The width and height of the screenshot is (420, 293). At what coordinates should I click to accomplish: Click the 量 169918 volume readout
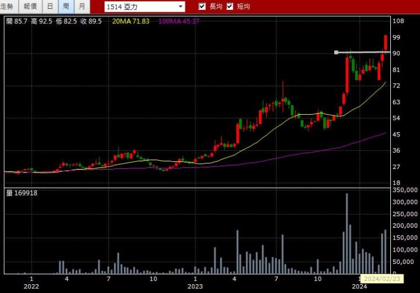pos(22,192)
